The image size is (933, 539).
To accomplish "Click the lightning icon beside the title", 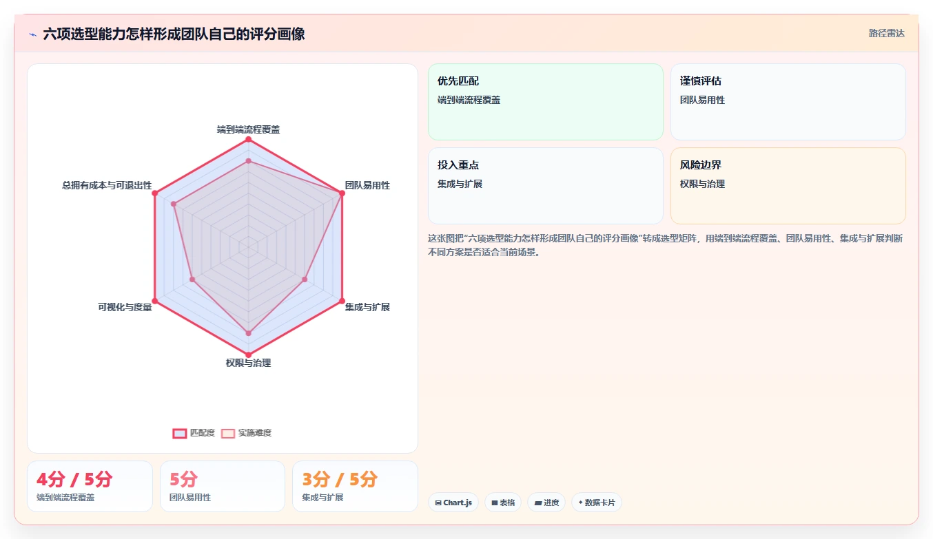I will 33,34.
